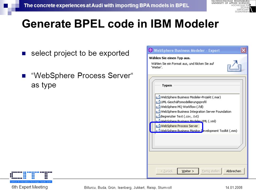Click the CITT logo on the slide footer
The width and height of the screenshot is (256, 192).
pos(31,177)
